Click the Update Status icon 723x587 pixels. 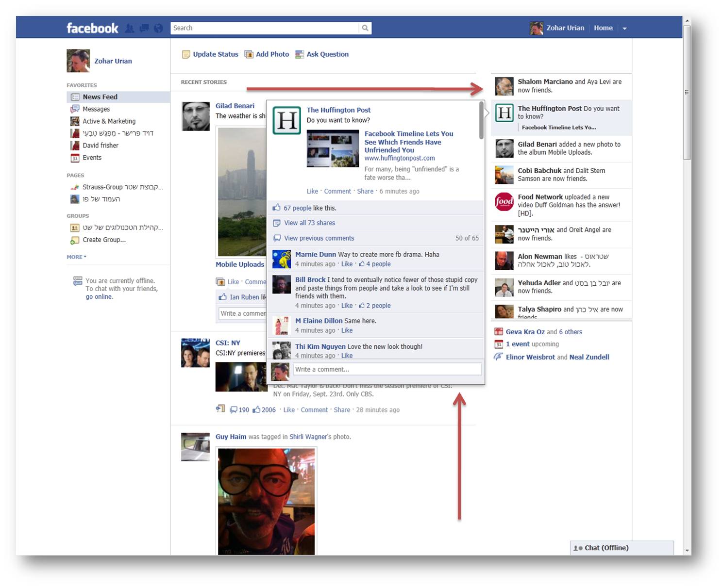click(186, 54)
